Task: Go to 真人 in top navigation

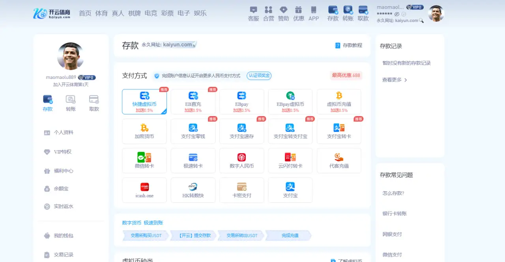Action: pyautogui.click(x=118, y=13)
